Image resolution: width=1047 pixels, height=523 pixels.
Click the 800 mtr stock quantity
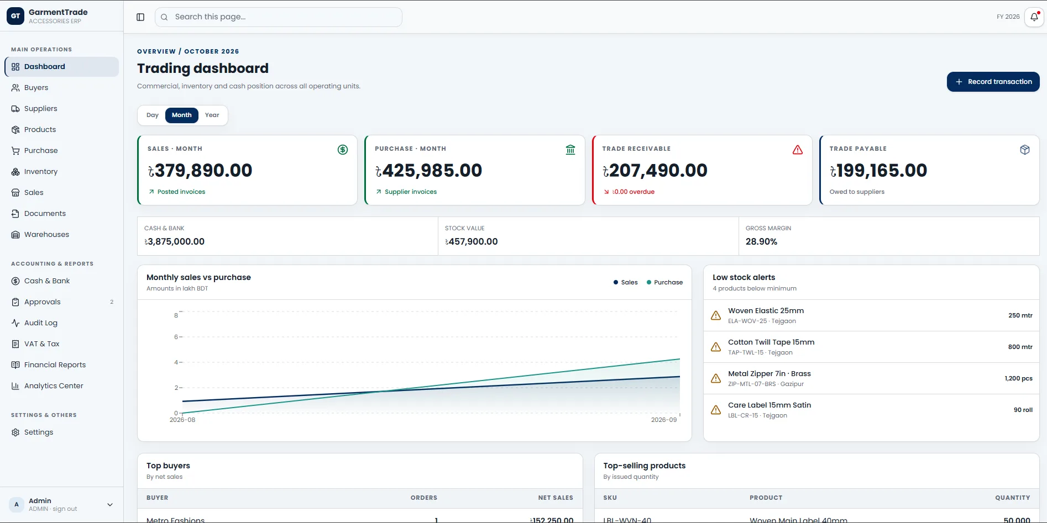1020,347
